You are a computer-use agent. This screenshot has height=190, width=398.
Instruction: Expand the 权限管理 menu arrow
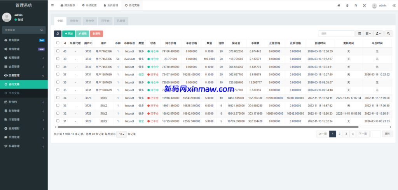(x=43, y=58)
